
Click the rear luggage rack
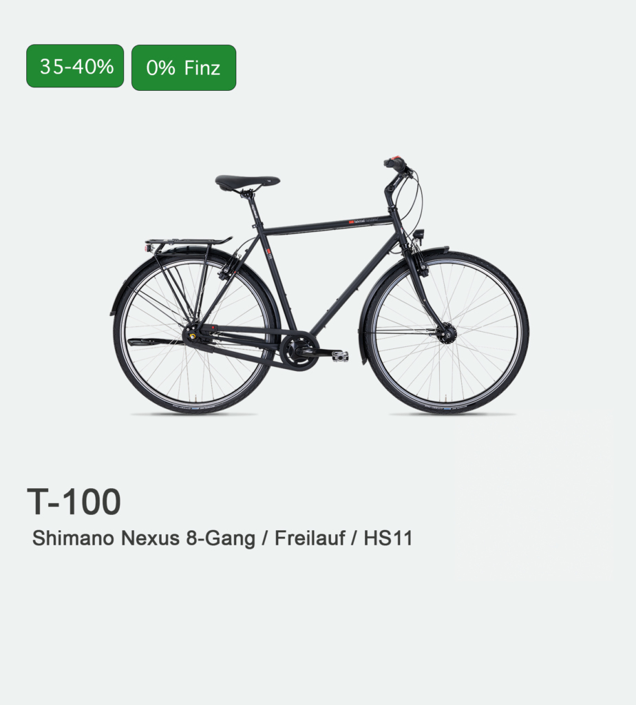[189, 243]
